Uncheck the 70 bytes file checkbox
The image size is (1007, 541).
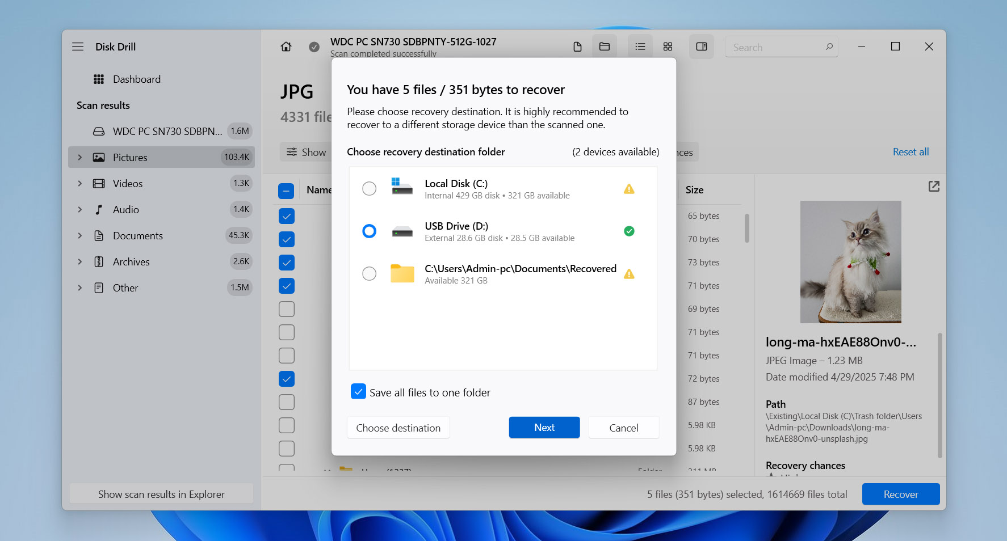click(x=286, y=239)
